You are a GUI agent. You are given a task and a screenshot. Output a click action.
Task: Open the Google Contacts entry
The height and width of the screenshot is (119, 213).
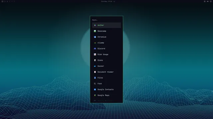[106, 90]
